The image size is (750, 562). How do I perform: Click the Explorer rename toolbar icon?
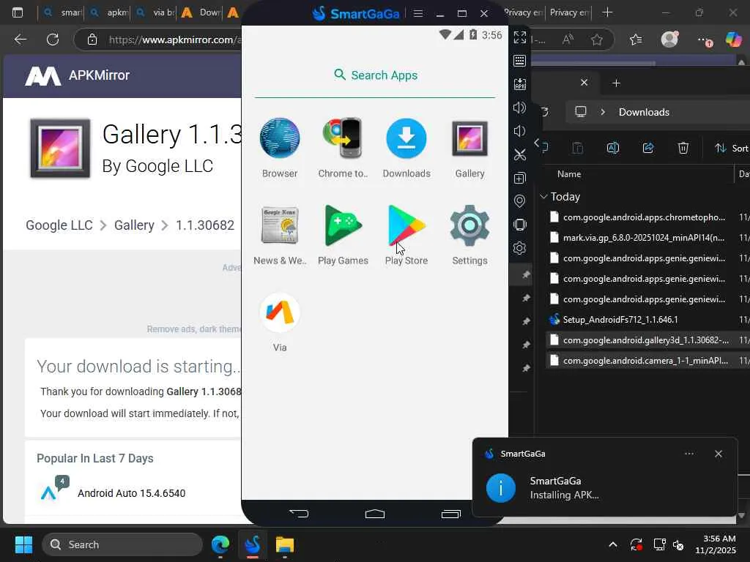[x=613, y=148]
